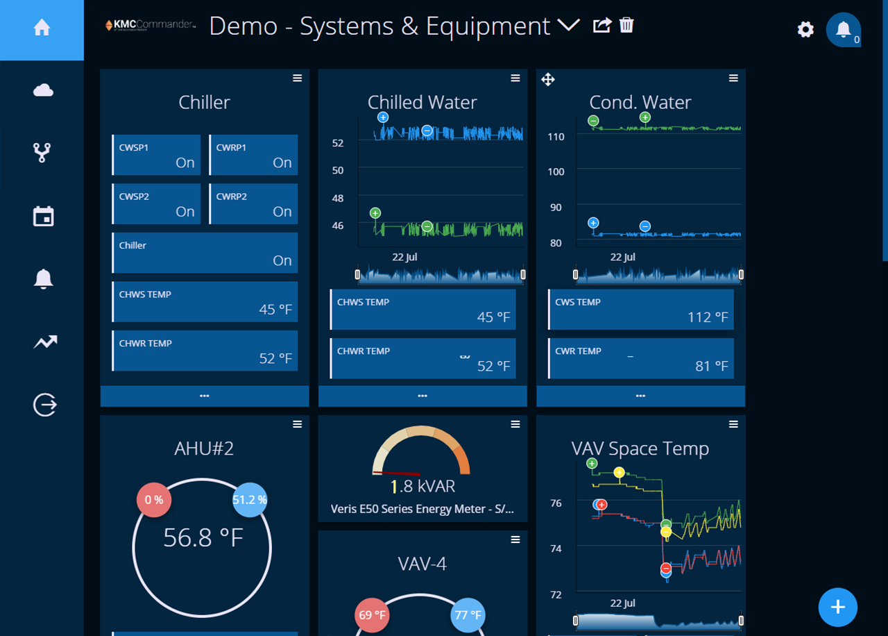Open the Chiller card hamburger menu

point(298,78)
